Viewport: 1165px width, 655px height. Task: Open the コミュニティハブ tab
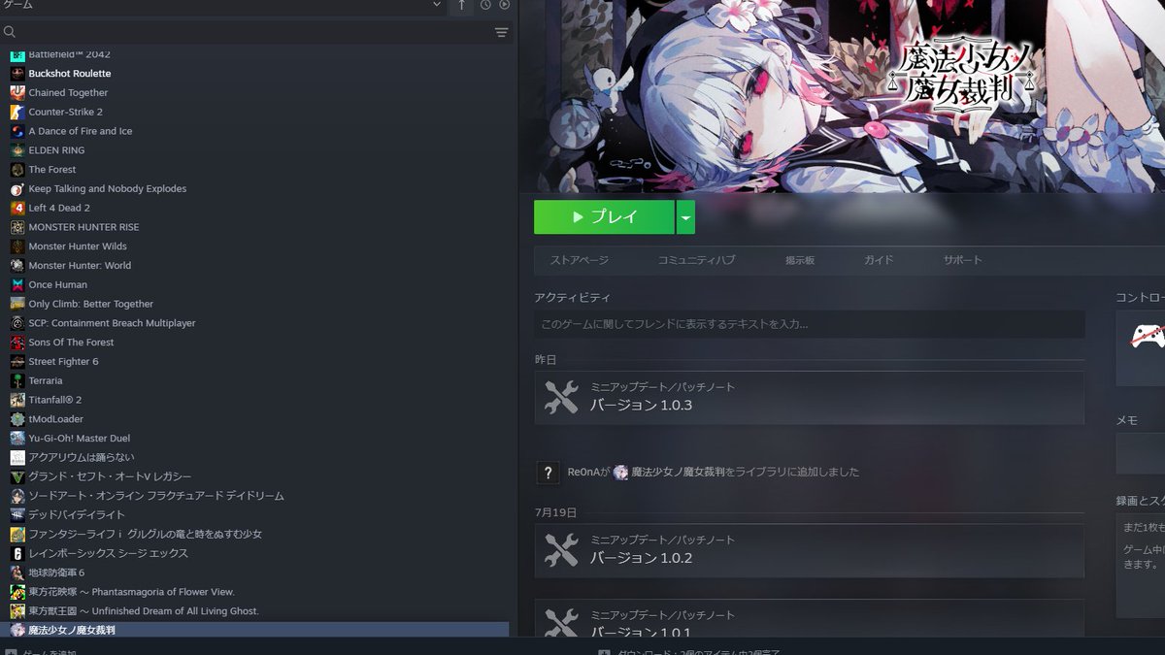click(x=696, y=260)
